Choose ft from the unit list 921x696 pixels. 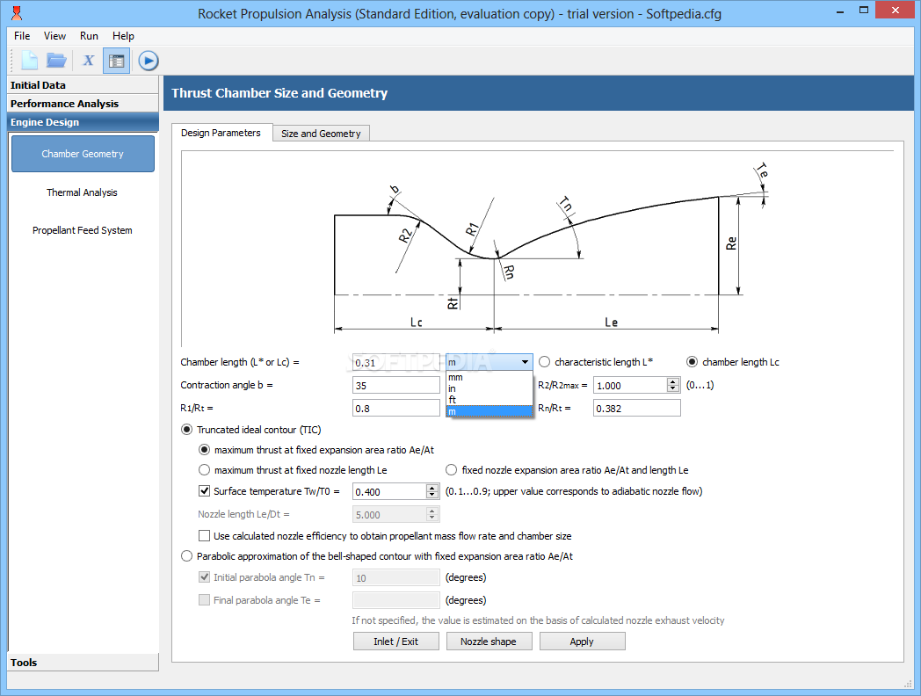490,400
